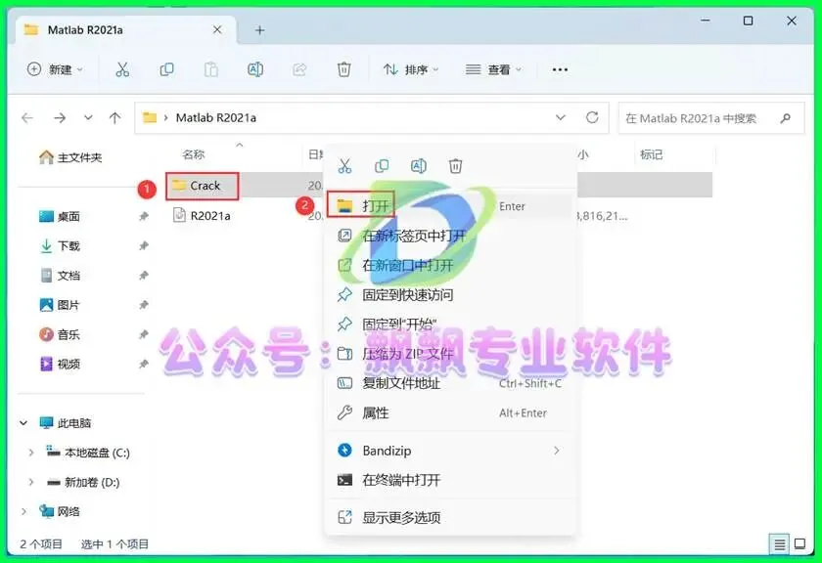Click the Cut icon in the context menu

344,166
